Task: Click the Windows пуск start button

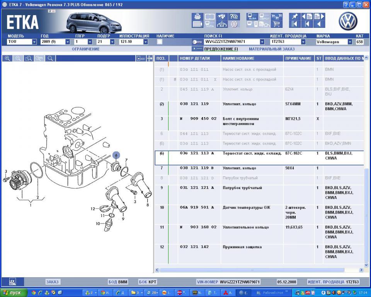Action: point(14,293)
